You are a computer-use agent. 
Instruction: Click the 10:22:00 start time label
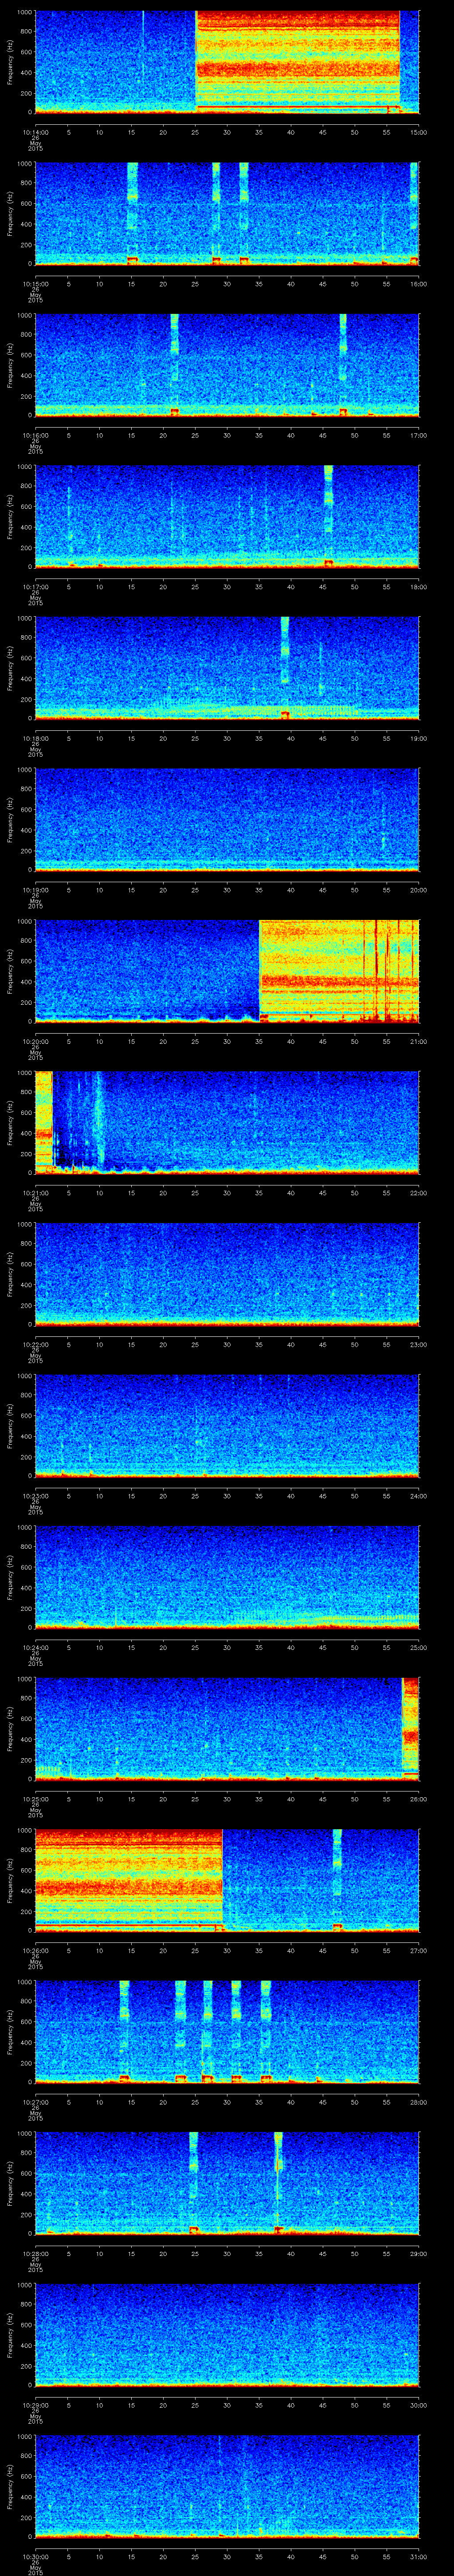(x=35, y=1344)
